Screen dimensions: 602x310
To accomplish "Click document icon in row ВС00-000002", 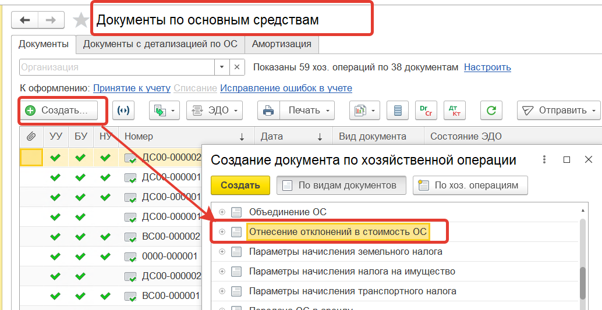I will click(130, 237).
